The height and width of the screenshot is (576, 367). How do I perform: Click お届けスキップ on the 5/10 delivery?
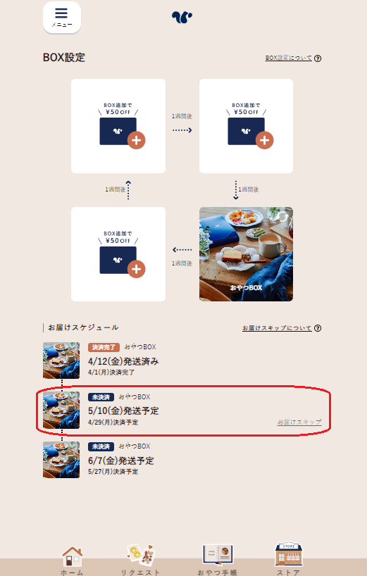(x=299, y=422)
